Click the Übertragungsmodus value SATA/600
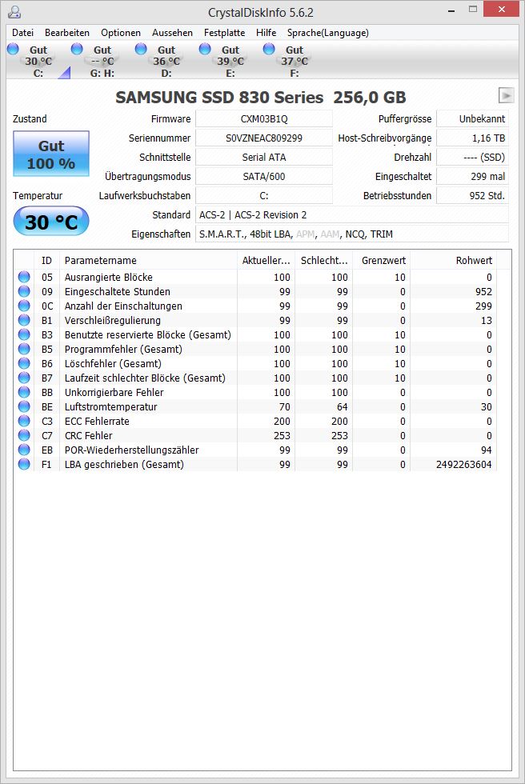 click(264, 177)
